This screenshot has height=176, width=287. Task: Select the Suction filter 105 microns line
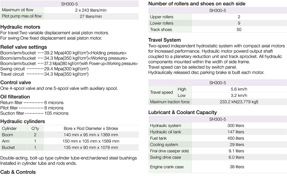34,113
